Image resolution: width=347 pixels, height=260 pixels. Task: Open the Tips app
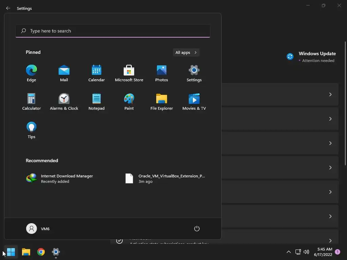tap(32, 130)
